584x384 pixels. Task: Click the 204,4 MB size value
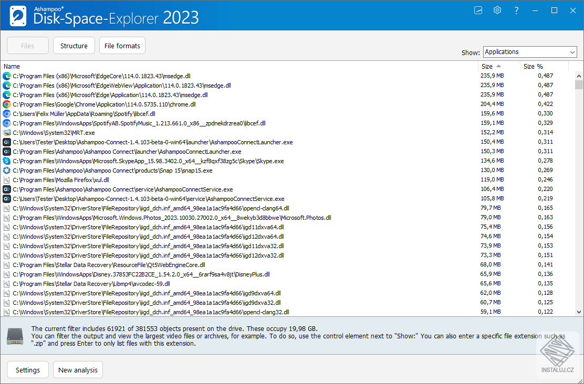click(492, 104)
